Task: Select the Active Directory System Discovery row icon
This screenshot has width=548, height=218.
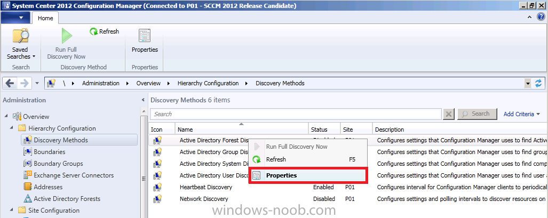Action: [x=157, y=164]
